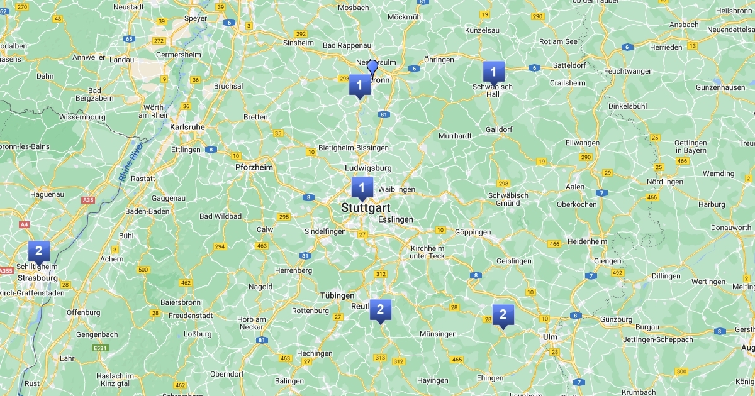Click the A35 highway shield near Haguenau

click(87, 200)
